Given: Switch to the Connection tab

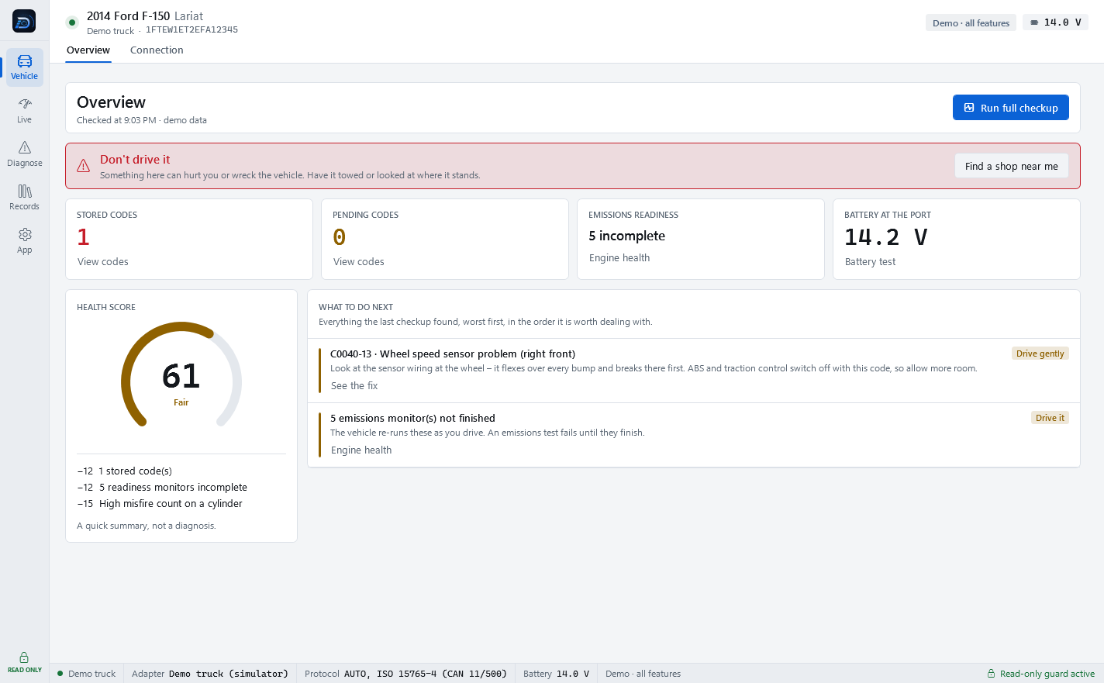Looking at the screenshot, I should coord(157,50).
